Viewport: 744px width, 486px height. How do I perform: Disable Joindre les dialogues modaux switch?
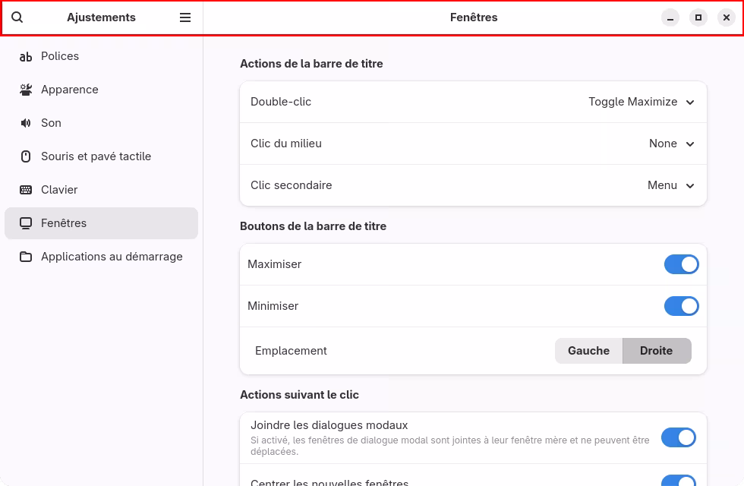(679, 437)
